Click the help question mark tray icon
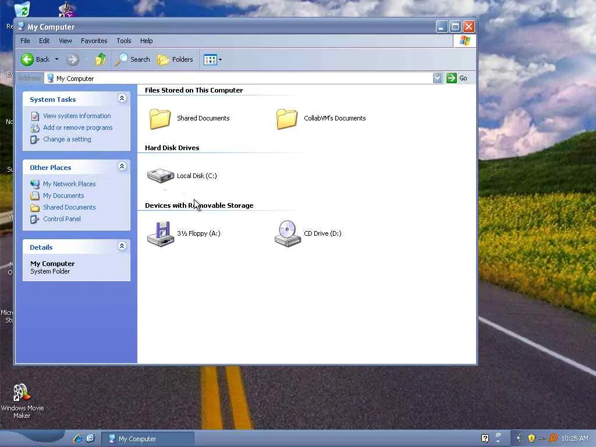Viewport: 596px width, 447px height. pyautogui.click(x=485, y=438)
